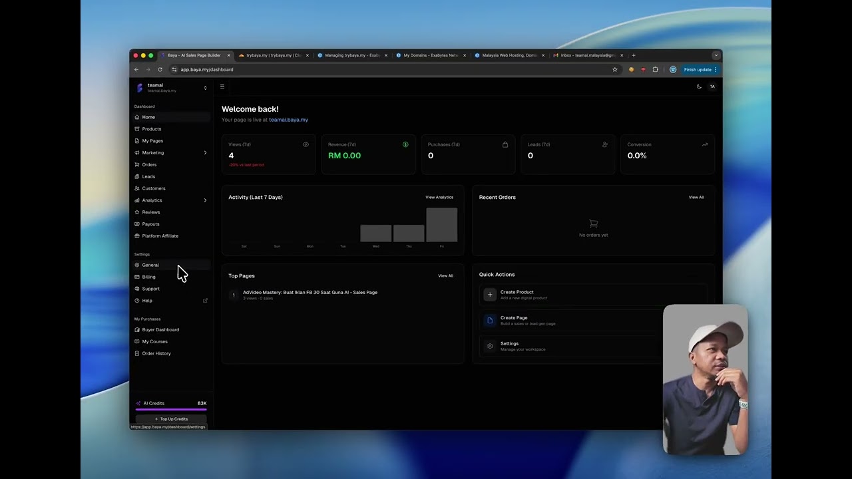Click View All in Recent Orders
The image size is (852, 479).
coord(696,198)
